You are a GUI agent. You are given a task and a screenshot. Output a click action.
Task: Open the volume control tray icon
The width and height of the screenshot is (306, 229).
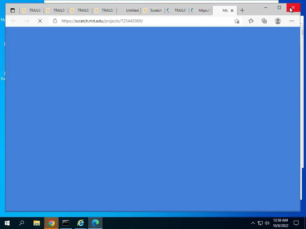click(267, 223)
